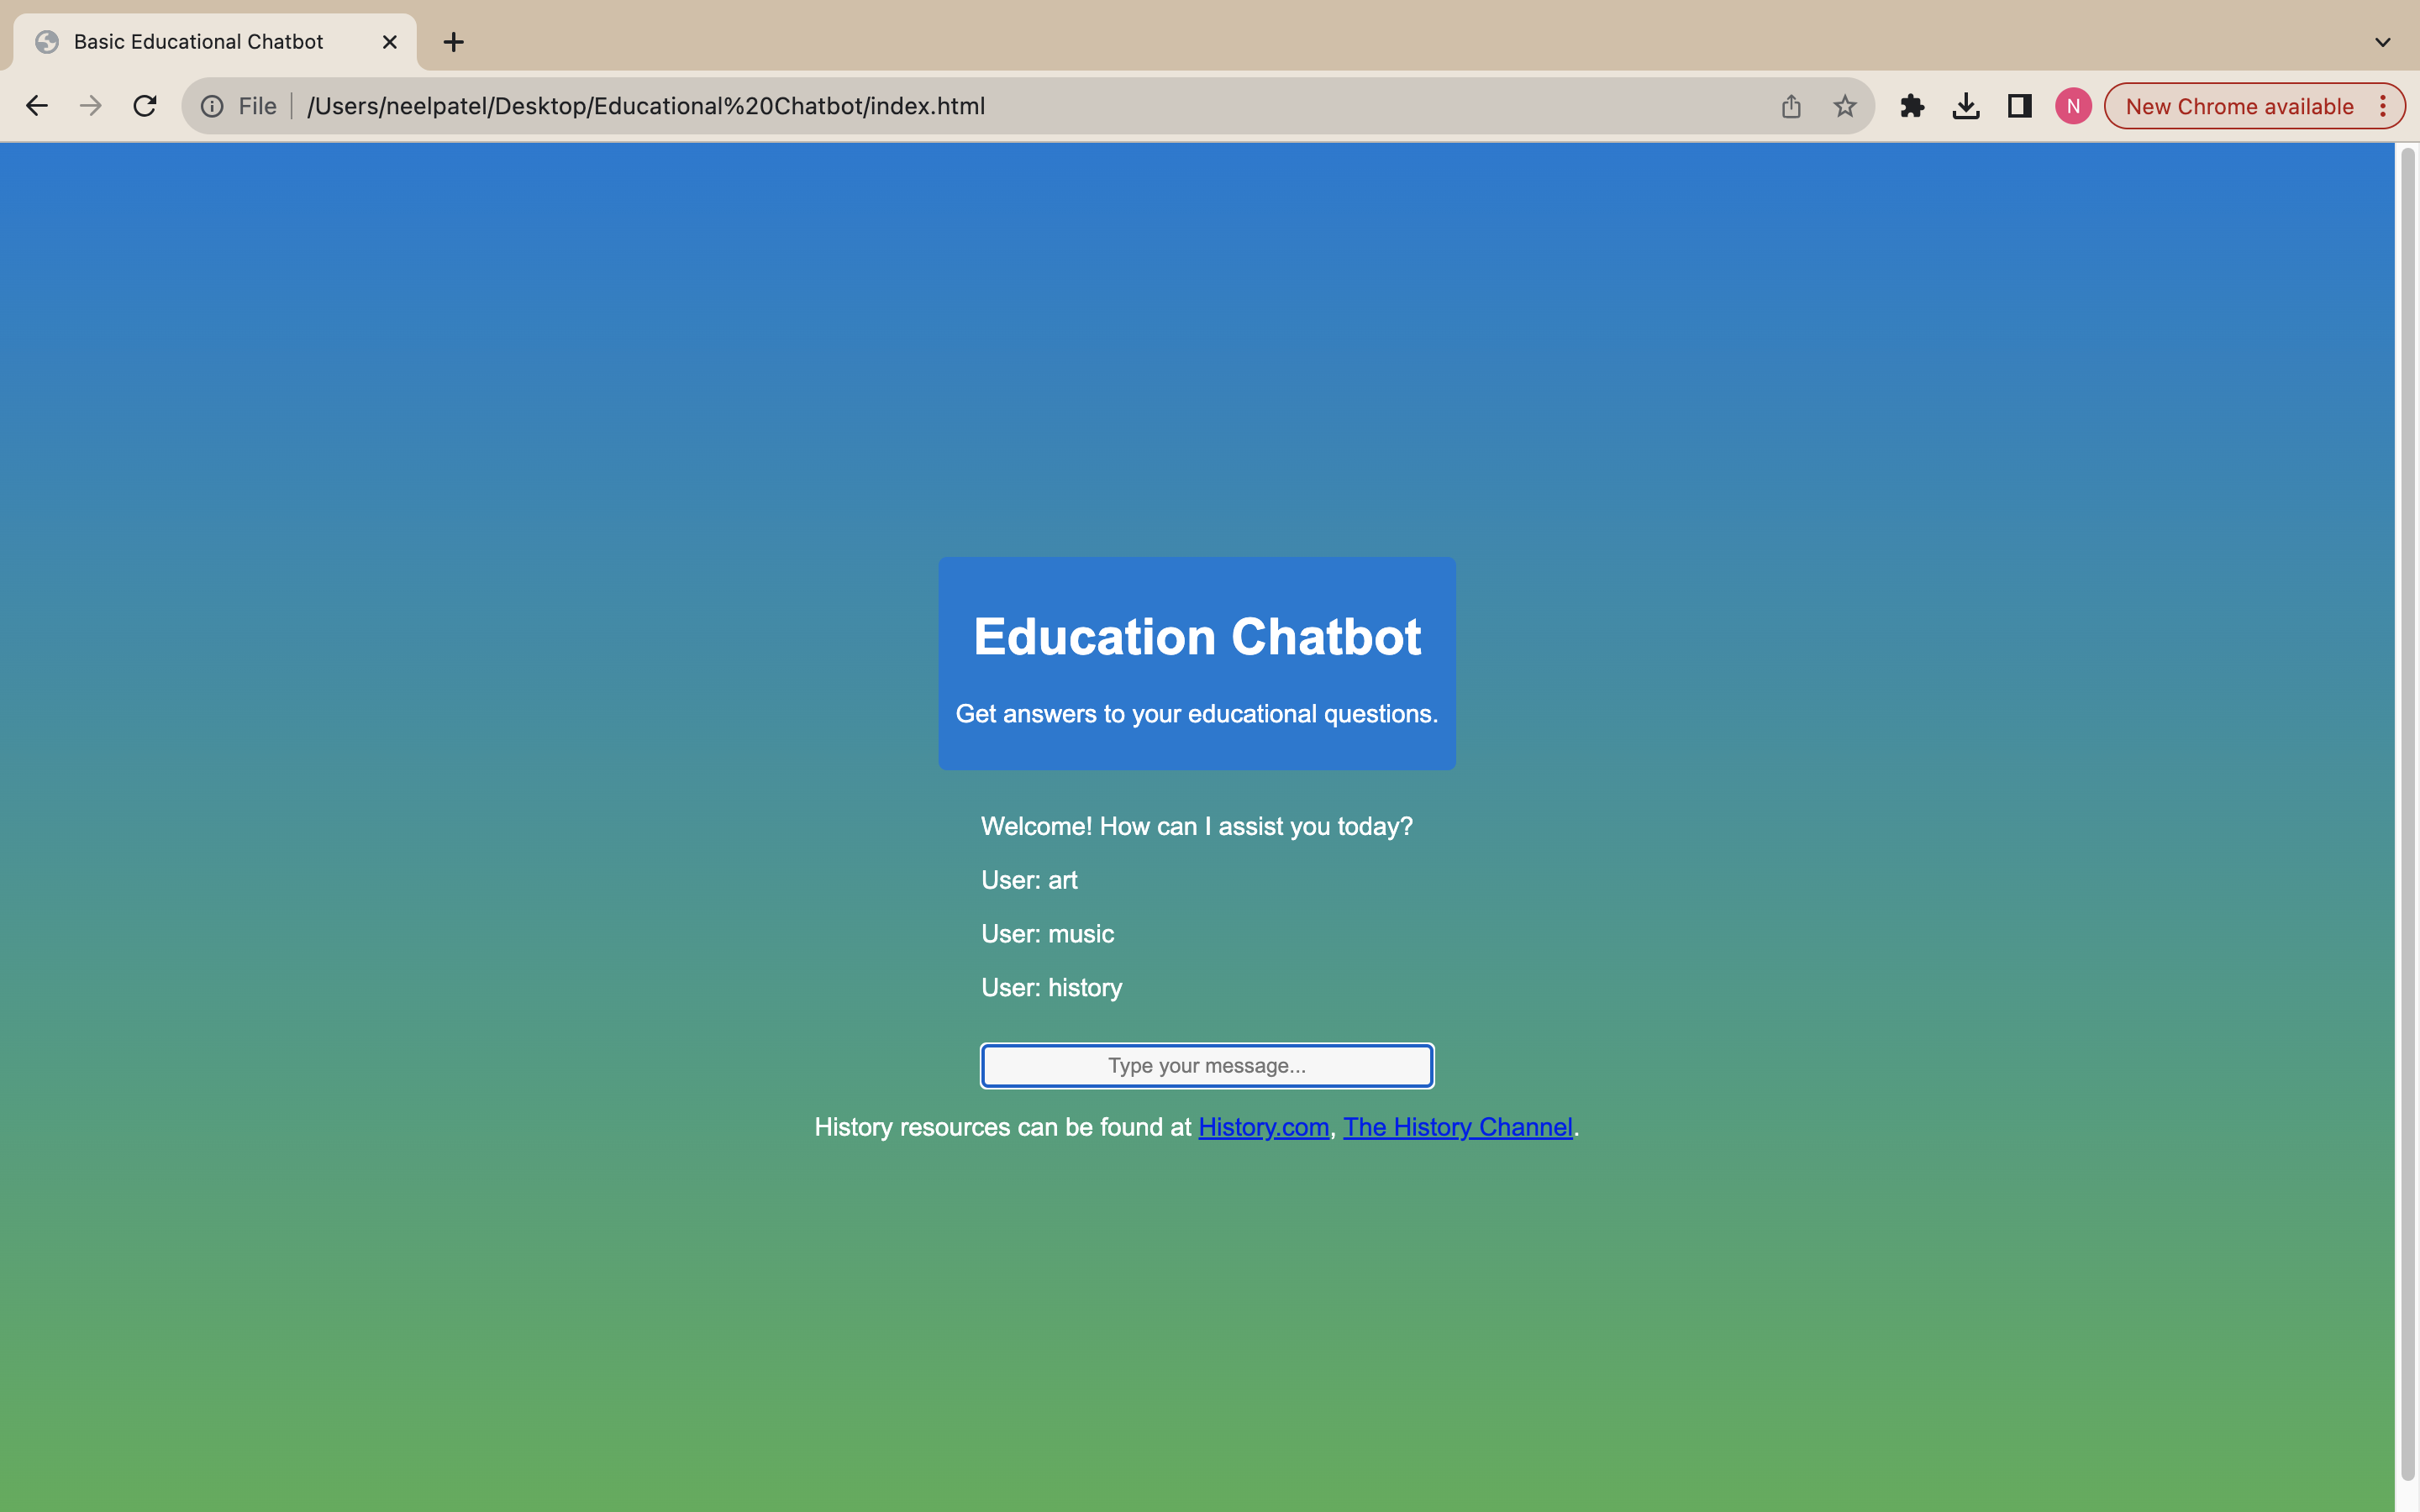The image size is (2420, 1512).
Task: Open the Extensions puzzle icon
Action: click(1912, 105)
